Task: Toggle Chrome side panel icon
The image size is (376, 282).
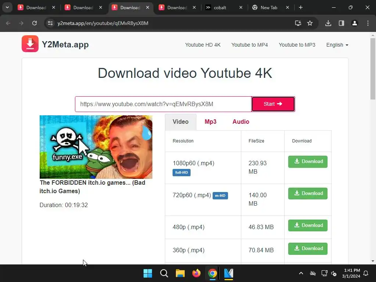Action: 341,23
